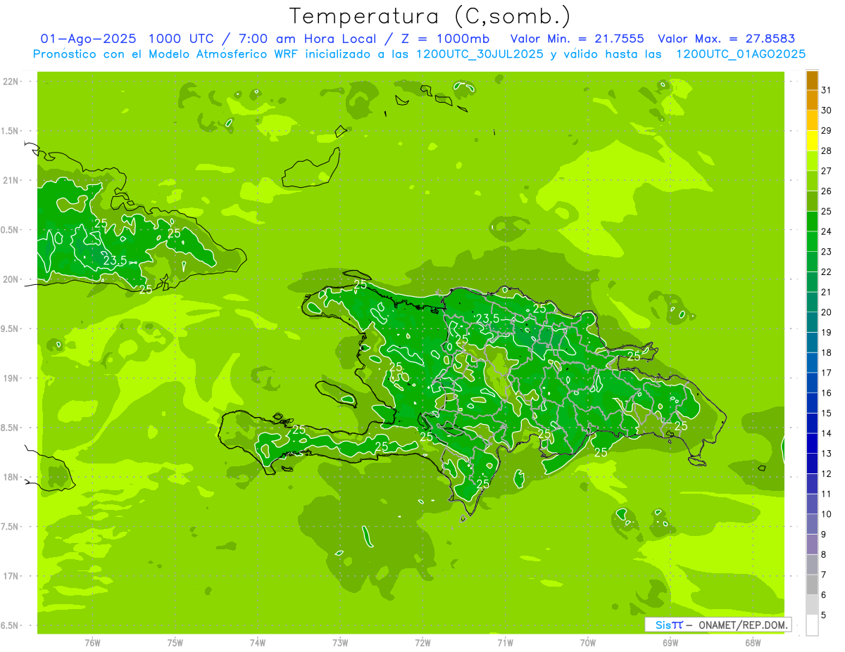Click legend value 10 on color scale
The height and width of the screenshot is (652, 845).
pyautogui.click(x=827, y=514)
